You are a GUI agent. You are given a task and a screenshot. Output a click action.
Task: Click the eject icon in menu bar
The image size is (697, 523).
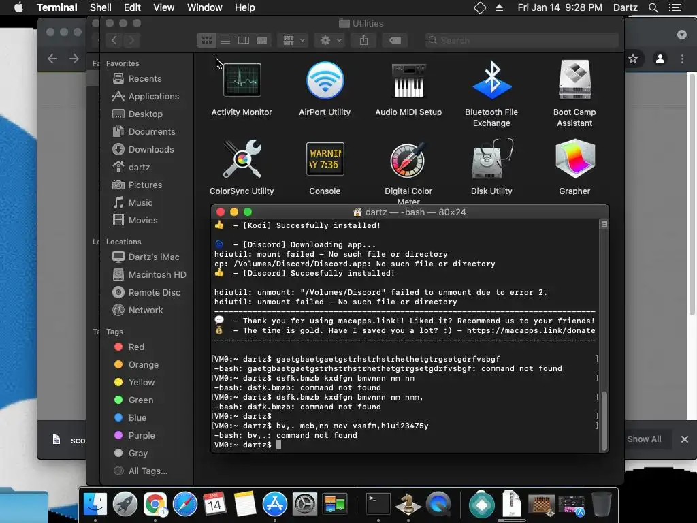point(499,7)
